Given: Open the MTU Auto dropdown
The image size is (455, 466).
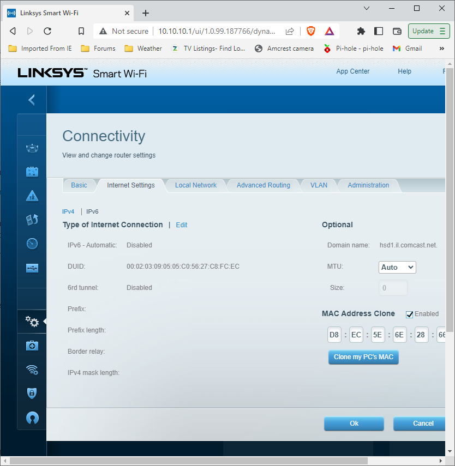Looking at the screenshot, I should click(397, 267).
